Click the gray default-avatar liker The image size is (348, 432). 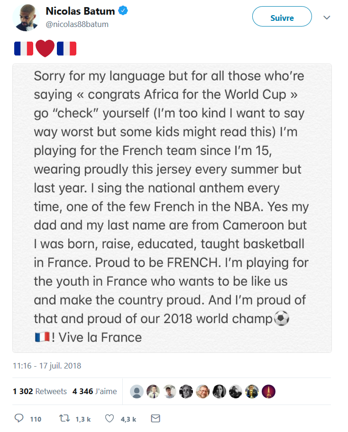pyautogui.click(x=137, y=391)
